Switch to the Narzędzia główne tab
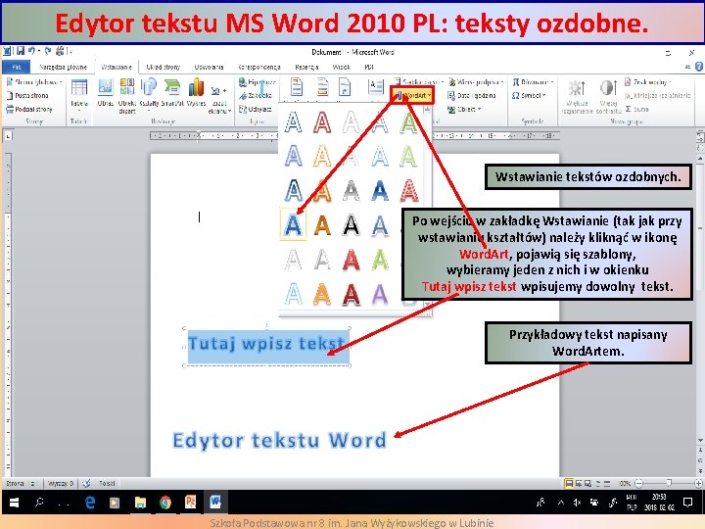705x529 pixels. [63, 67]
